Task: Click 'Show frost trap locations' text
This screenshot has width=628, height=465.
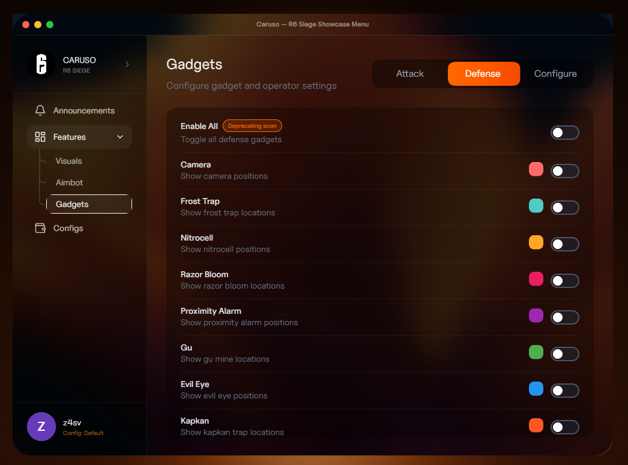Action: tap(228, 213)
